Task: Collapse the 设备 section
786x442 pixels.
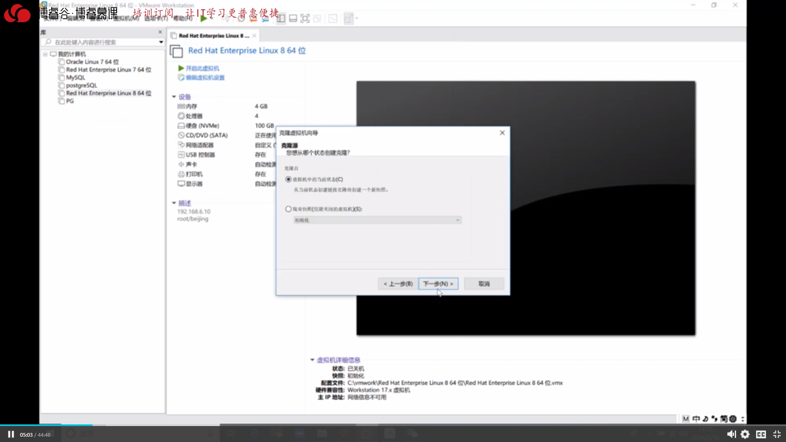Action: pyautogui.click(x=174, y=97)
